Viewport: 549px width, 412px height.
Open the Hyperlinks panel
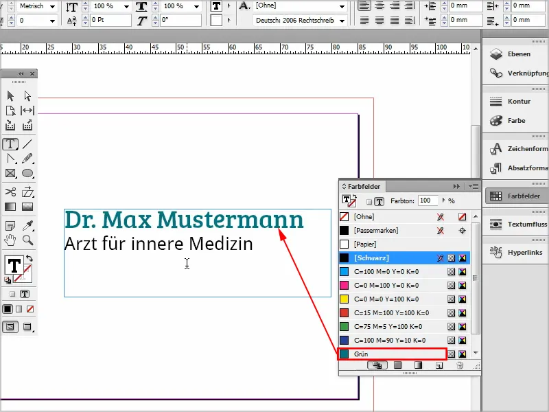515,252
